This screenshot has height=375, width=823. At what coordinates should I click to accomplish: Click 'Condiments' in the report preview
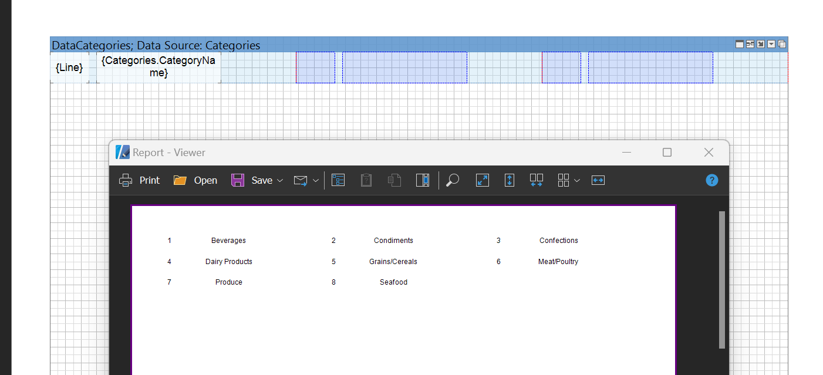point(393,241)
